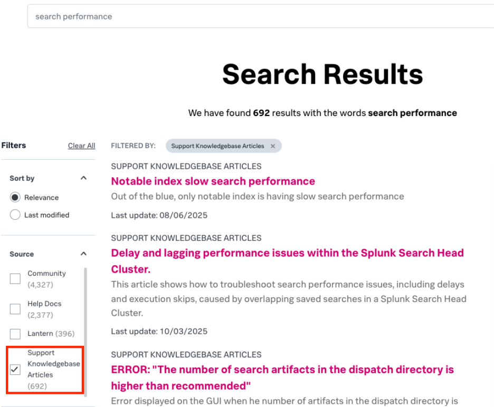Check the Help Docs source checkbox
Image resolution: width=494 pixels, height=407 pixels.
coord(15,309)
